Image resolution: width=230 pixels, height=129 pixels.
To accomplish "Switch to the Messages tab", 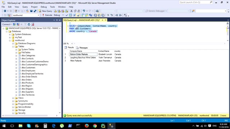I will (82, 48).
